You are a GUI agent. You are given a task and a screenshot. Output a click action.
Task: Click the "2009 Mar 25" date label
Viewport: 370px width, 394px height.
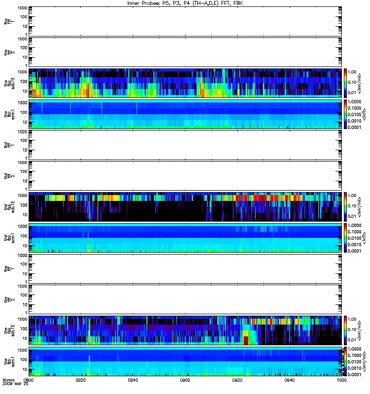click(15, 384)
